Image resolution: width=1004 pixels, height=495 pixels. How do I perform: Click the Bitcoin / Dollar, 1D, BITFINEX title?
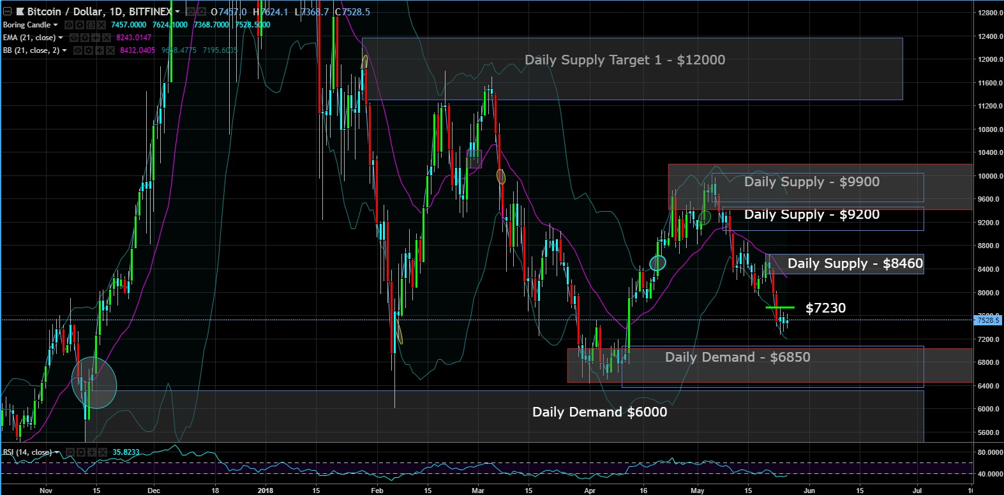pos(100,12)
